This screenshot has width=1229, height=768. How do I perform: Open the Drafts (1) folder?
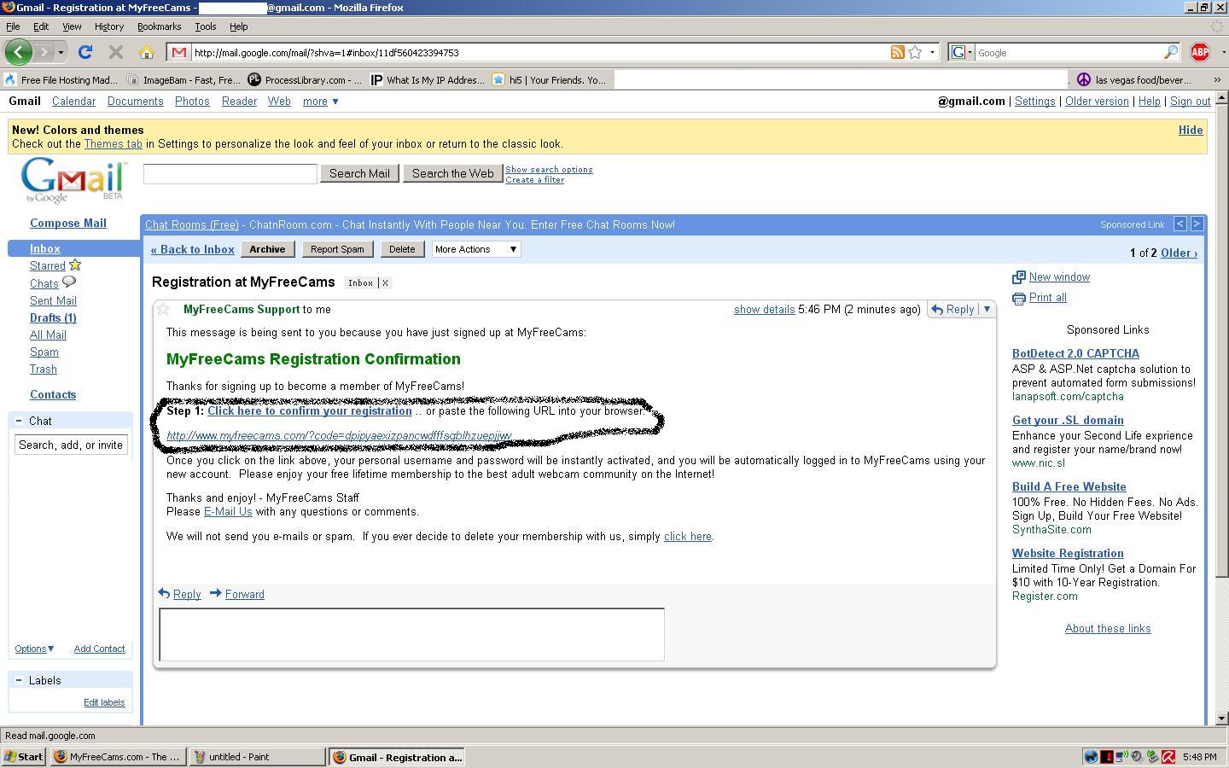[x=53, y=317]
